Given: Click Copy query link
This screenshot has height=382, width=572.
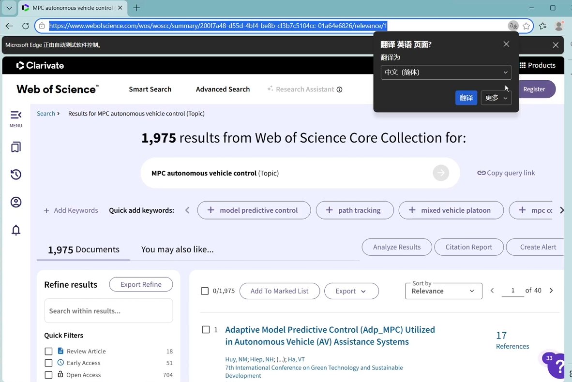Looking at the screenshot, I should 506,173.
